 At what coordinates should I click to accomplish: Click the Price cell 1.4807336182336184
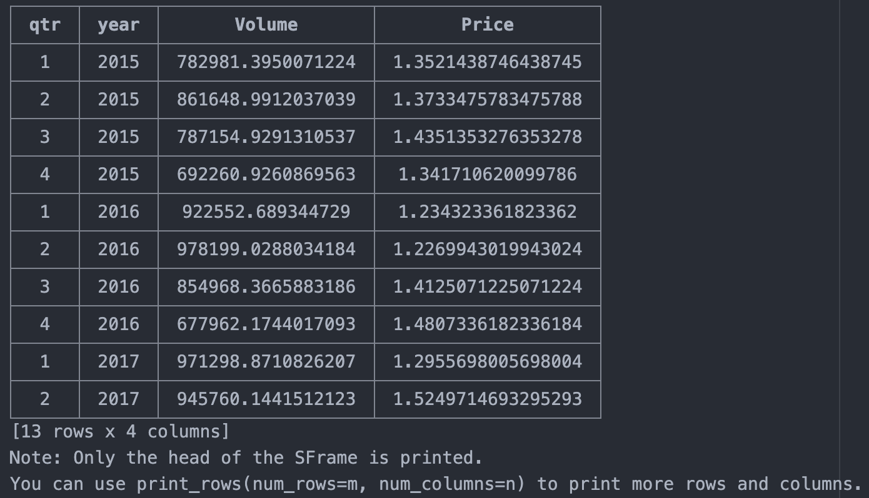click(487, 325)
